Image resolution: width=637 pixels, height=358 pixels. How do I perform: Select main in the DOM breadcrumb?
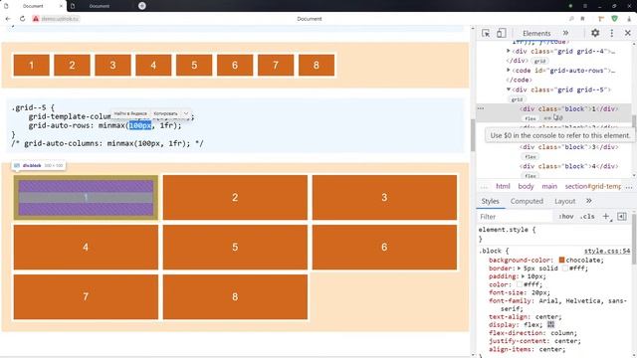(549, 186)
